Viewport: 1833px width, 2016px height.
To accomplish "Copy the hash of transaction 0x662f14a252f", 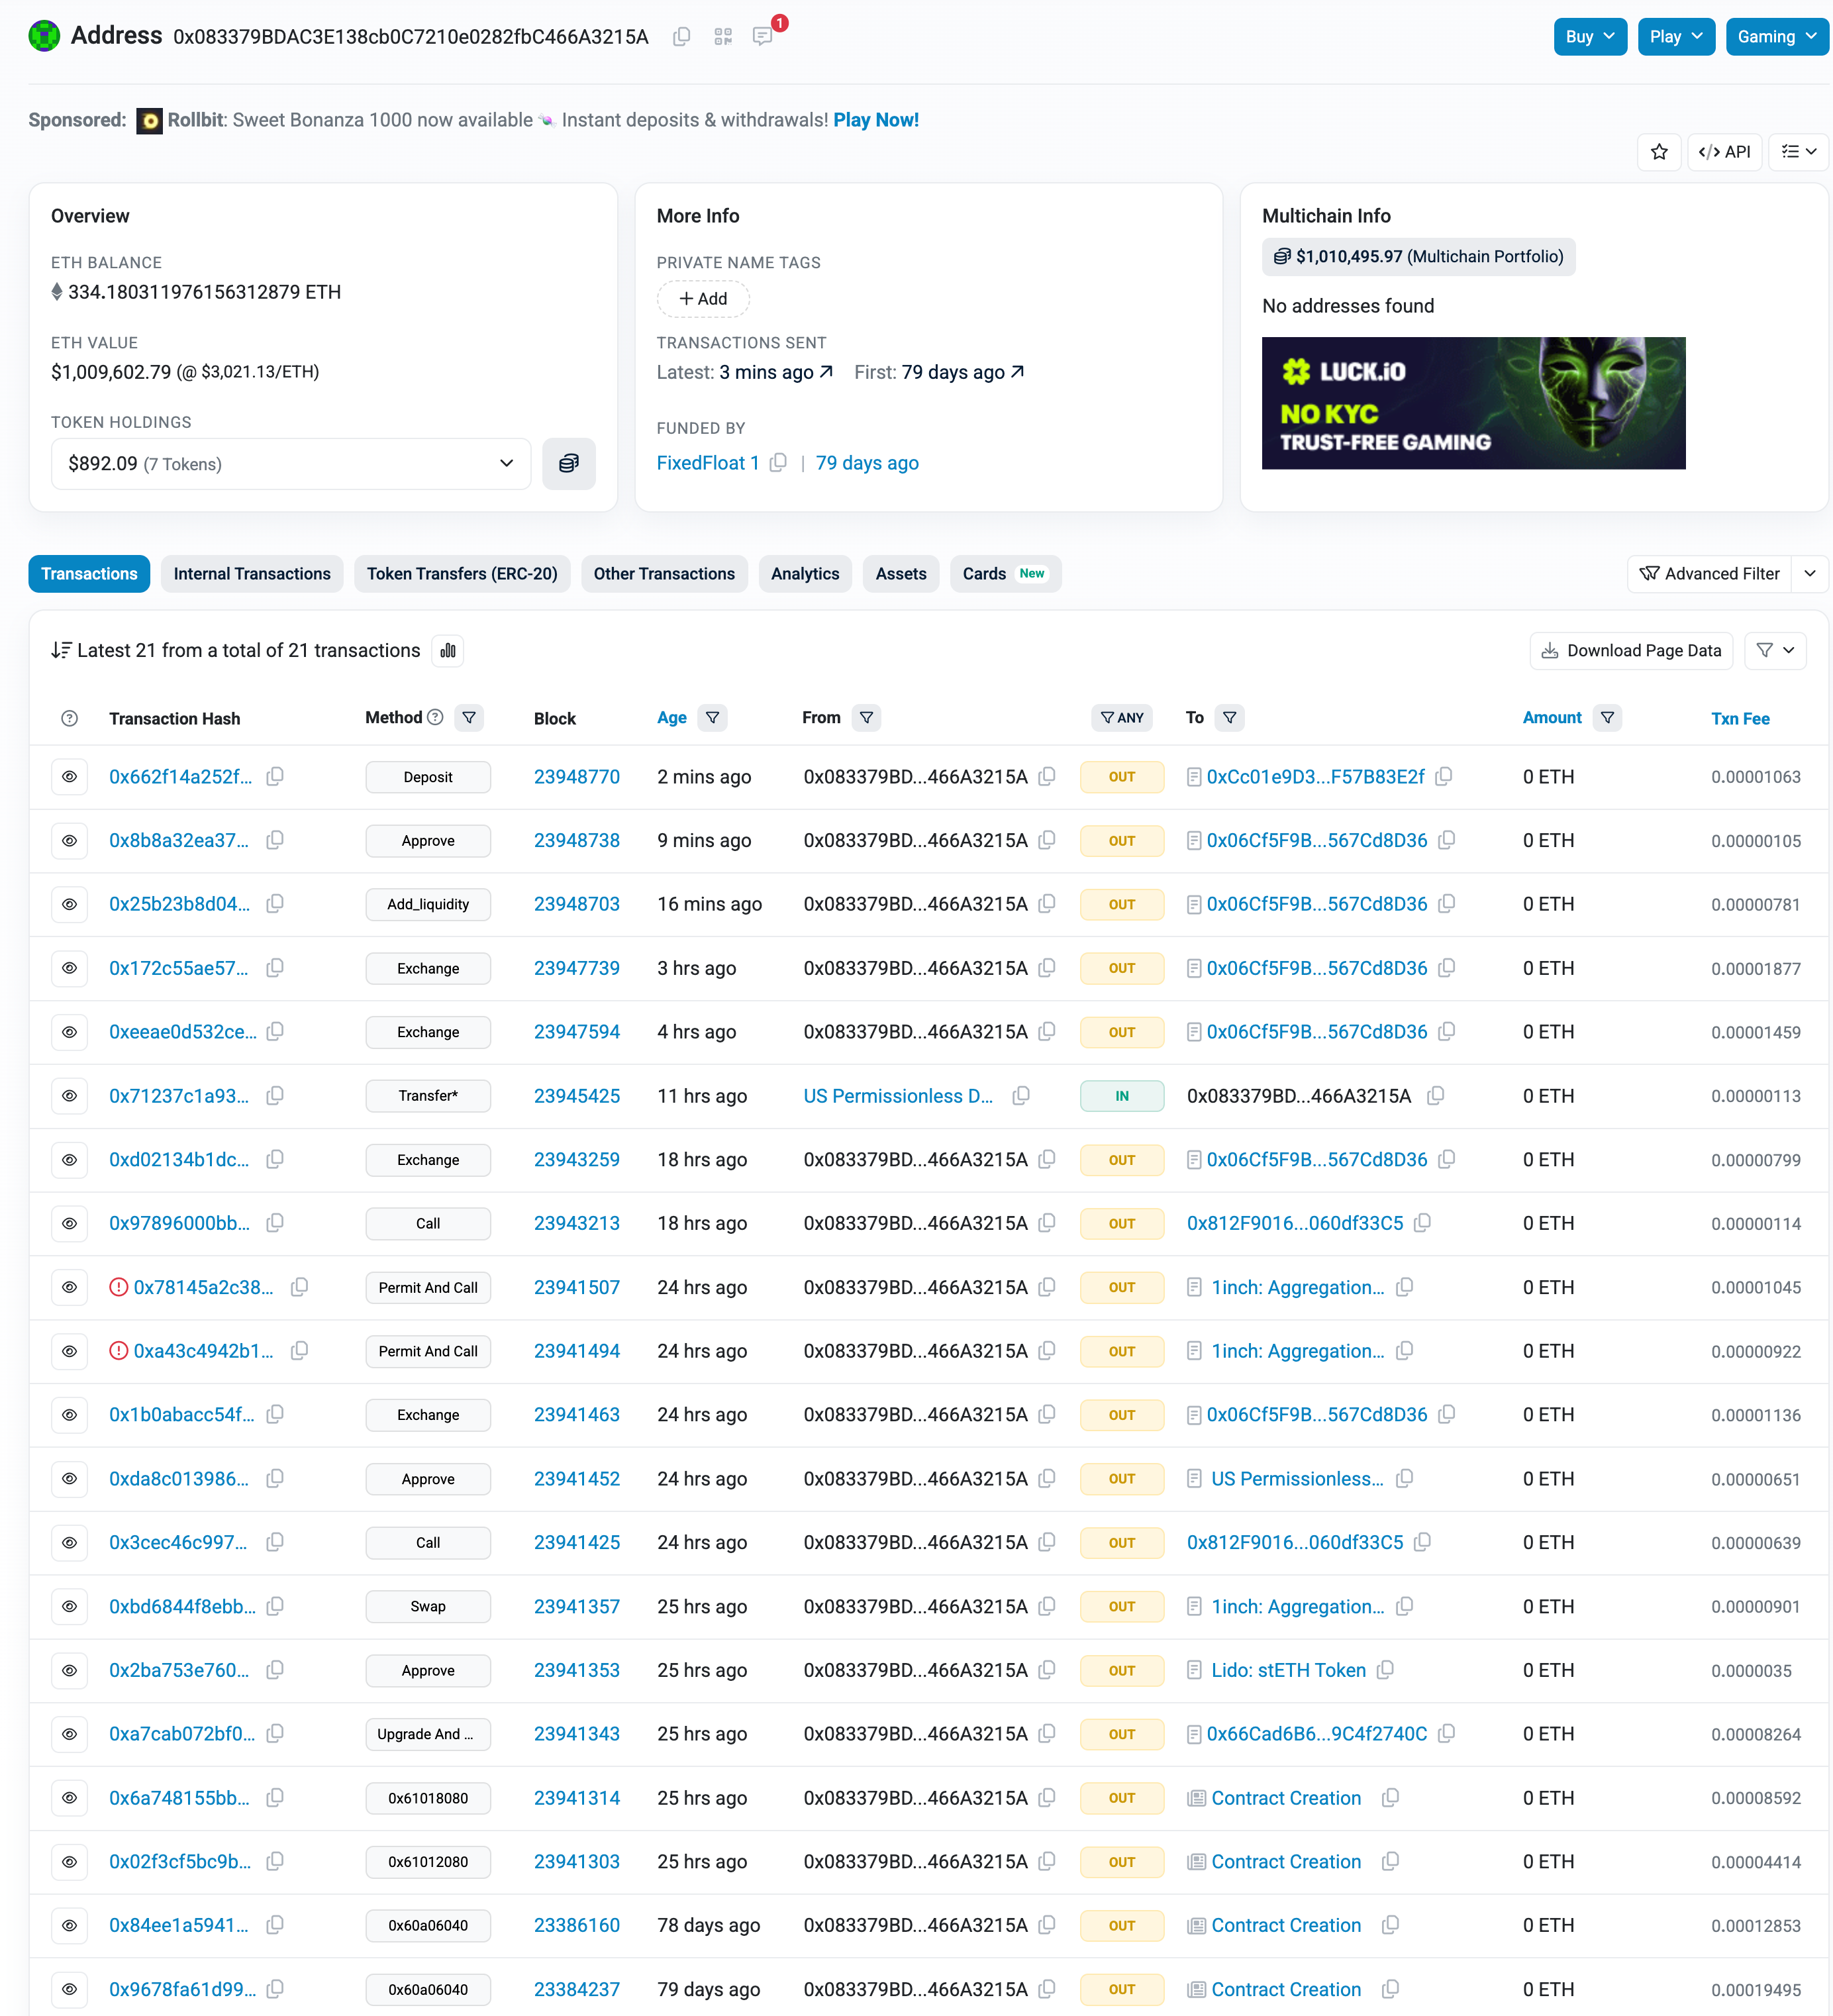I will point(275,777).
